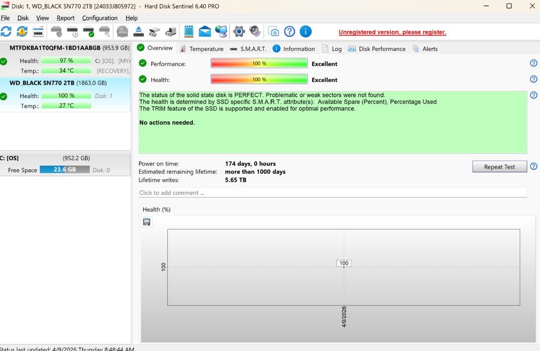Select the MTFDKBA1T0QFM-1BD1AABGB disk entry
The image size is (540, 351).
click(65, 59)
